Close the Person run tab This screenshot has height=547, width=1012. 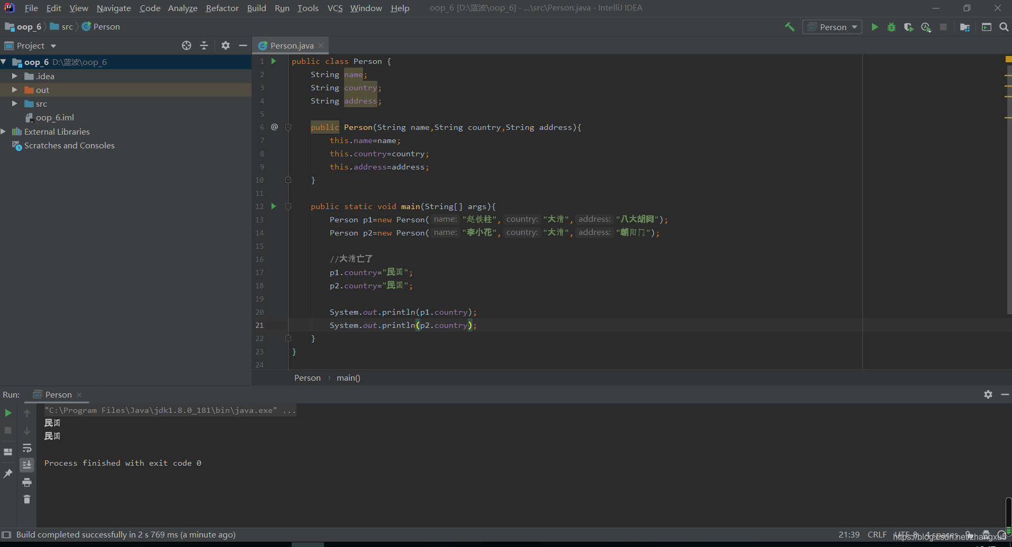[79, 395]
